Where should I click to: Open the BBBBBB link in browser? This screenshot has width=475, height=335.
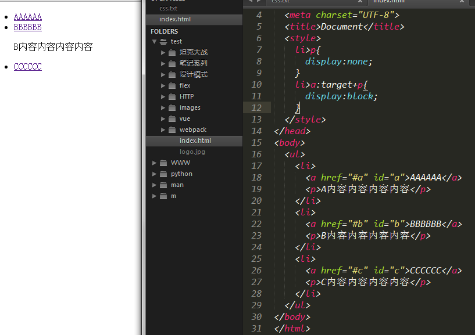point(27,27)
